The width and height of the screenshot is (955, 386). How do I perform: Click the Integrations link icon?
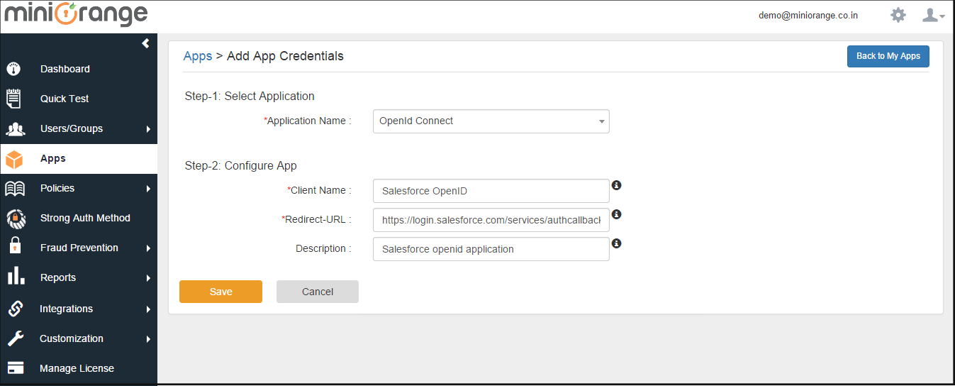point(16,309)
